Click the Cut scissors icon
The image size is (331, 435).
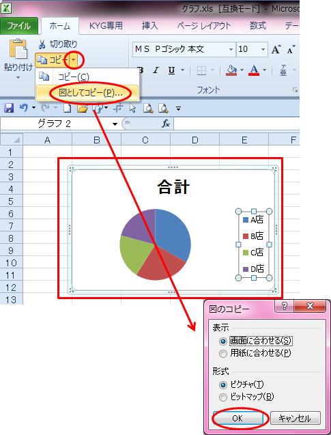[x=42, y=44]
